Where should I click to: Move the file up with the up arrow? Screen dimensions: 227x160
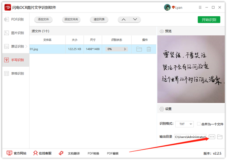[x=123, y=20]
